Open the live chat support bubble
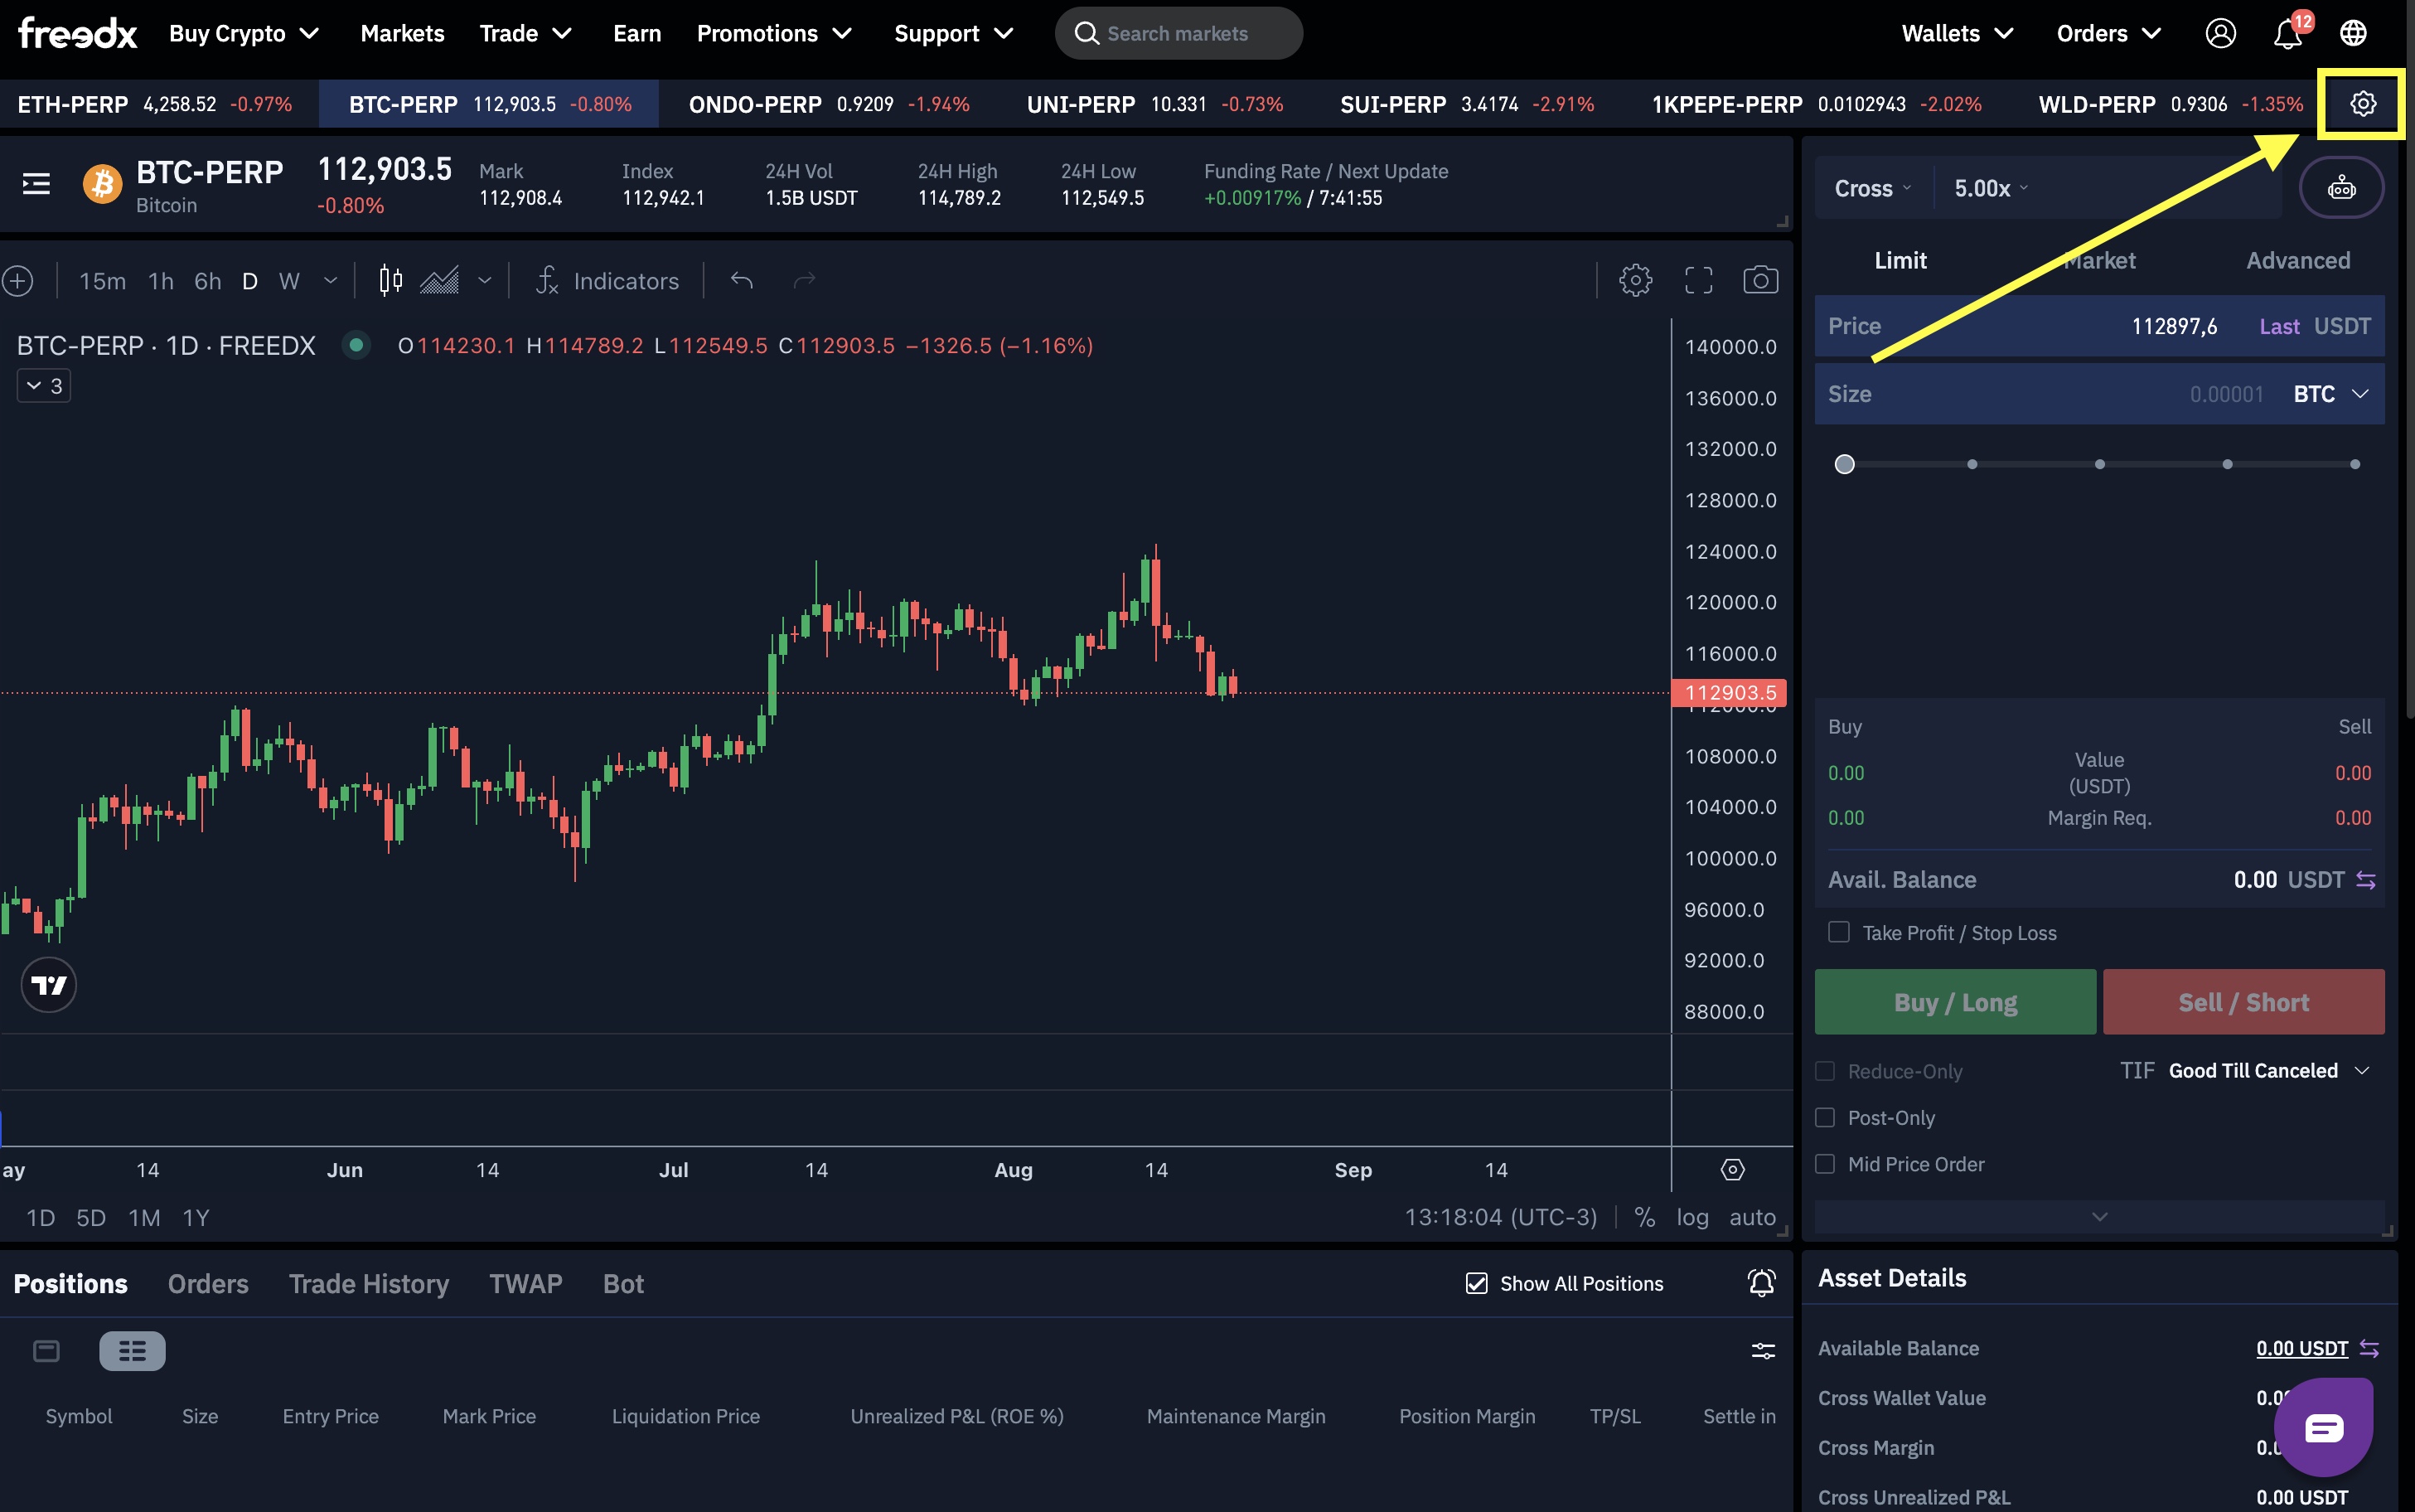Image resolution: width=2415 pixels, height=1512 pixels. click(2323, 1427)
